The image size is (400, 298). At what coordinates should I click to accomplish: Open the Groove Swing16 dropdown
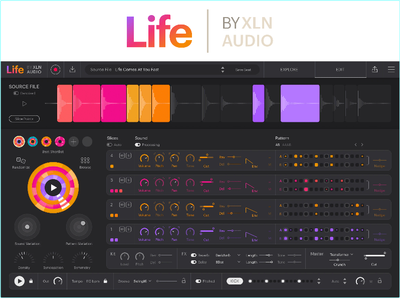click(142, 281)
